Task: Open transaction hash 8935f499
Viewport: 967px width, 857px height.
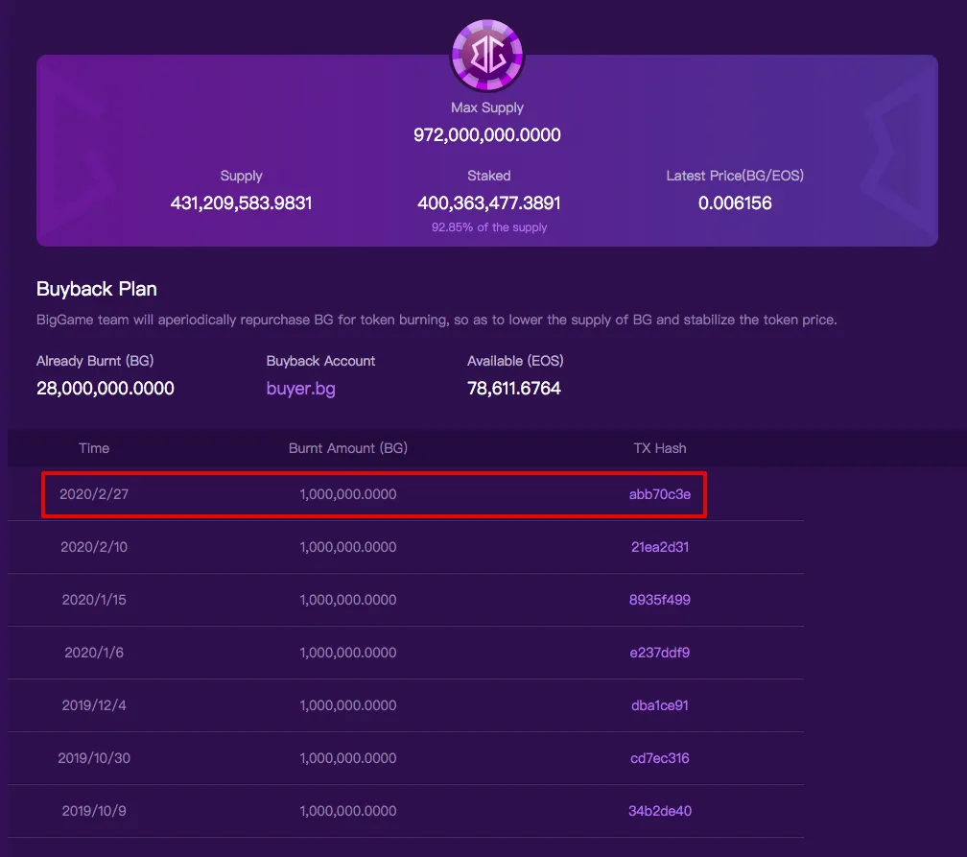Action: click(660, 600)
